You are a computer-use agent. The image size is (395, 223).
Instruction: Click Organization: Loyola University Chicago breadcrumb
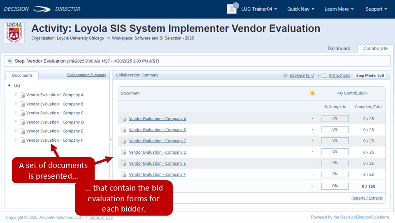67,38
